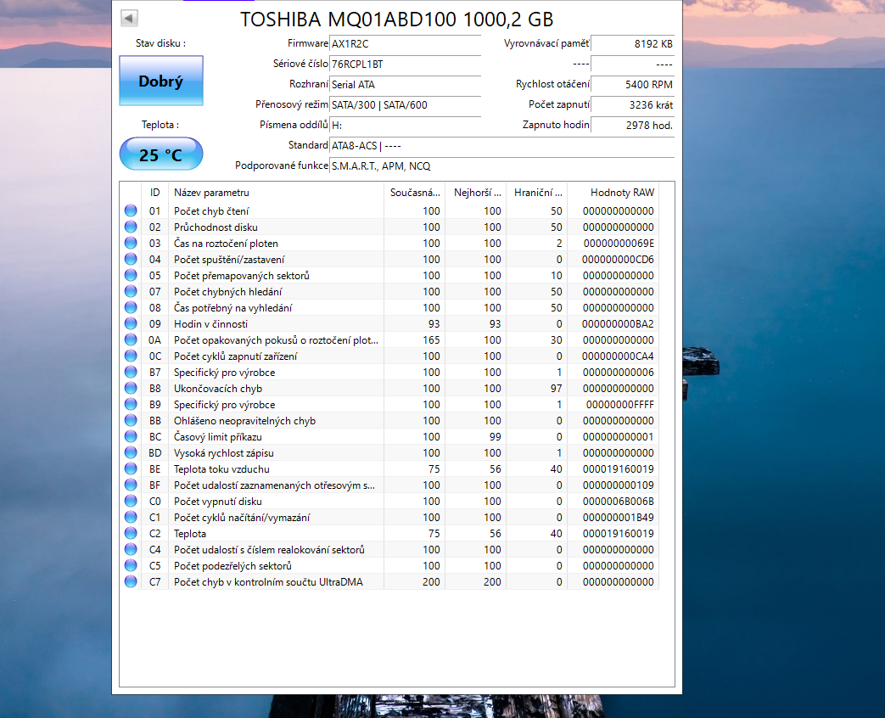Select the Písmena oddílů field showing H:
This screenshot has height=718, width=885.
tap(405, 125)
